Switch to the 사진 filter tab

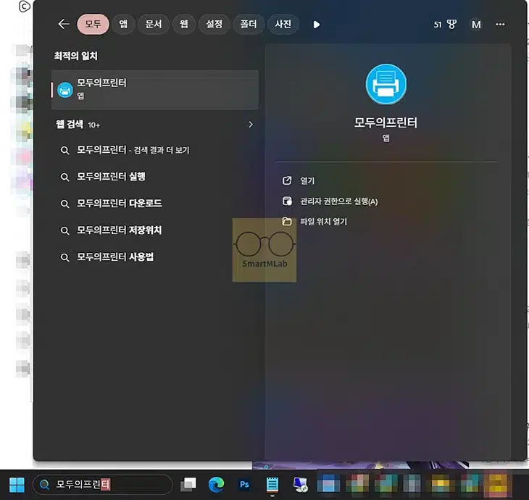283,25
